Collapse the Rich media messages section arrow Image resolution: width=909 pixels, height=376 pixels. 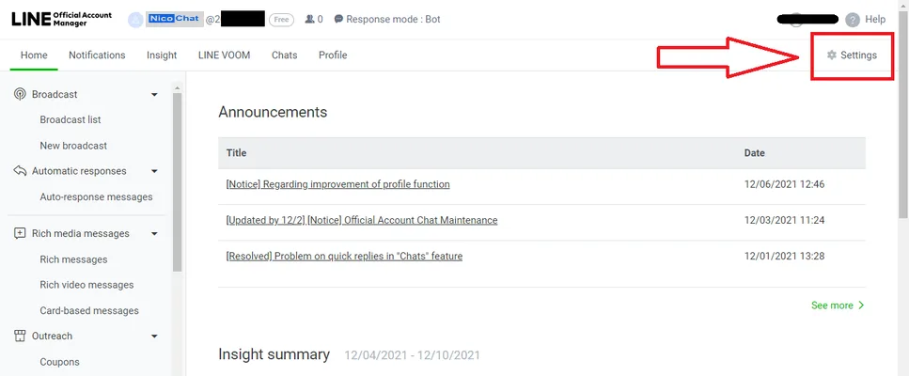(x=154, y=234)
